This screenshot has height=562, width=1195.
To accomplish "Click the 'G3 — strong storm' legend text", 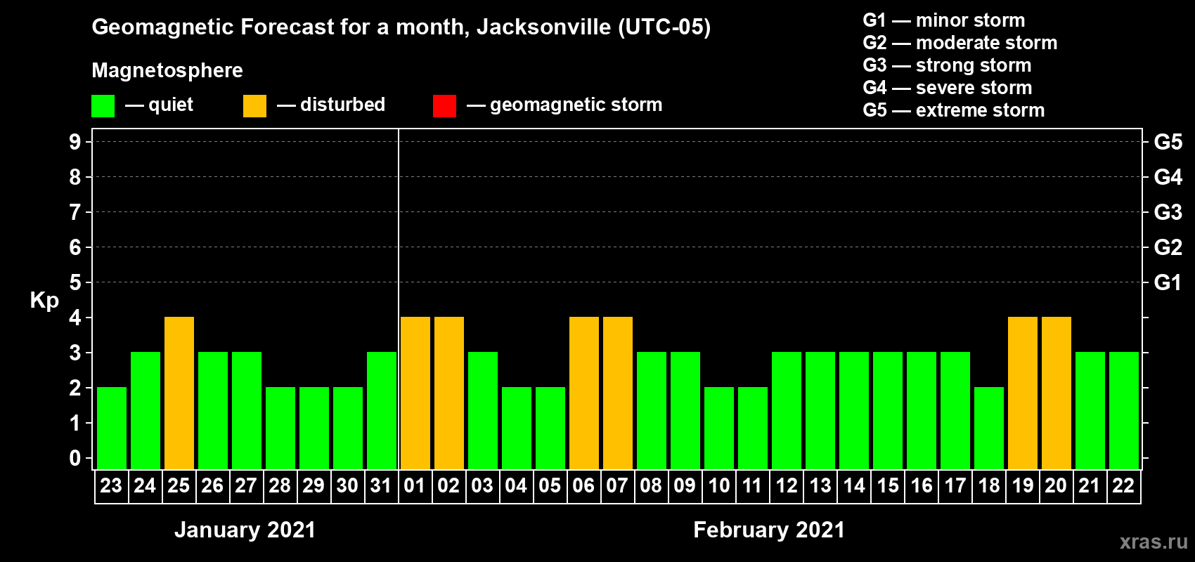I will 948,65.
